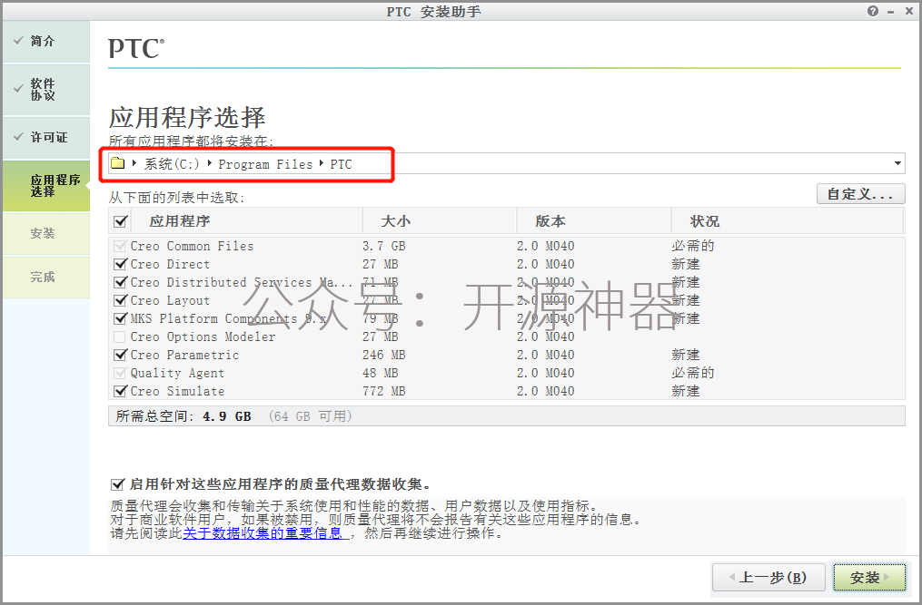Screen dimensions: 922x605
Task: Uncheck Creo Direct checkbox
Action: (120, 264)
